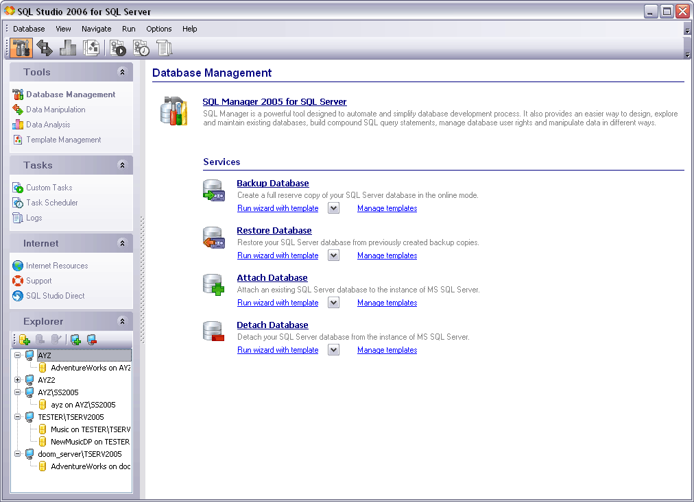Click the Restore Database link
Image resolution: width=694 pixels, height=502 pixels.
coord(274,231)
